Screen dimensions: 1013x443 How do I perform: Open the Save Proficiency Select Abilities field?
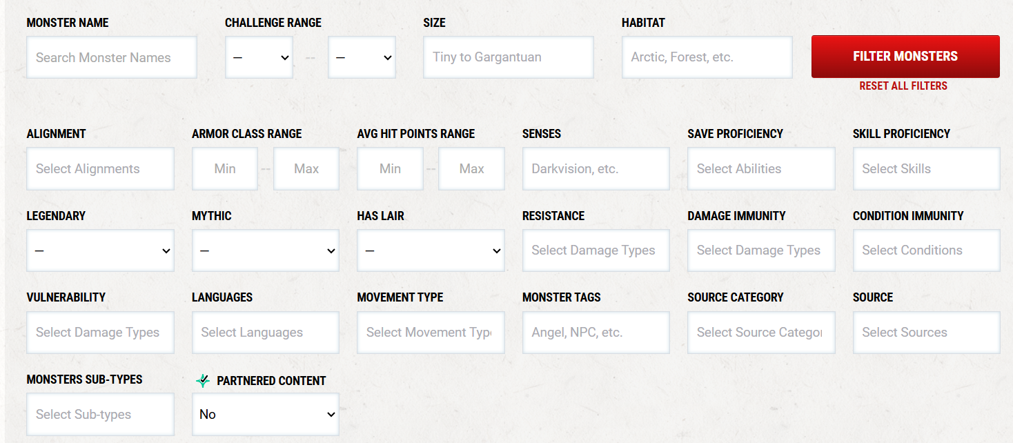[x=761, y=168]
